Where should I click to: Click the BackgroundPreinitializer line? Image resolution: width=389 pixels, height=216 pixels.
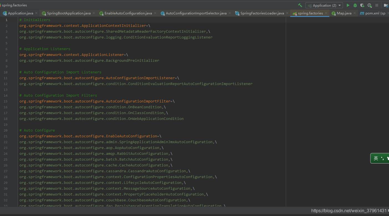click(89, 60)
